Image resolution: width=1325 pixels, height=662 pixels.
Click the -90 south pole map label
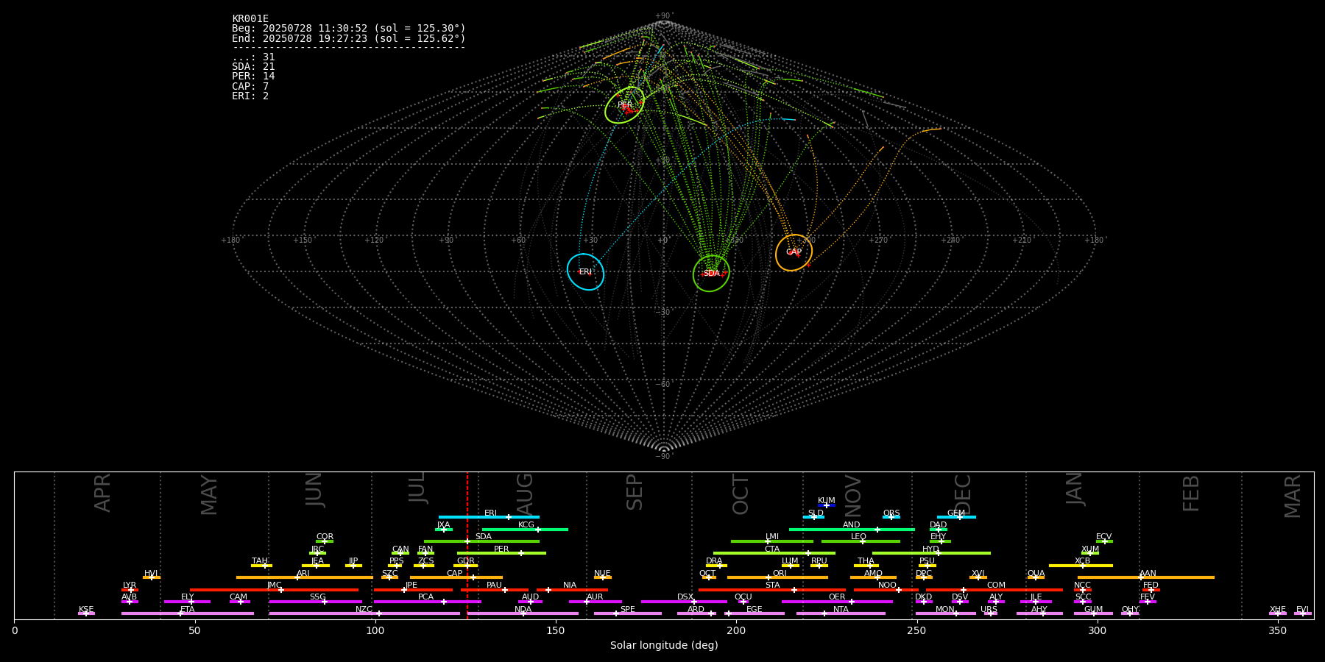[x=664, y=457]
